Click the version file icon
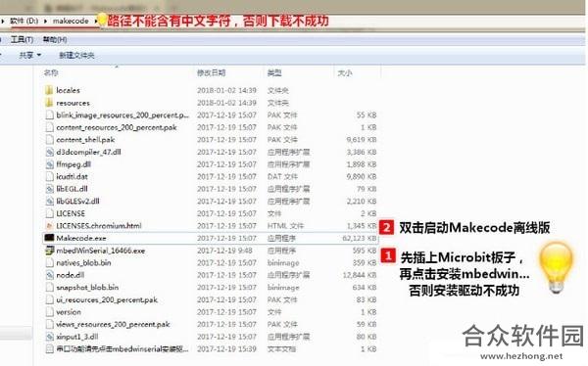 [49, 311]
